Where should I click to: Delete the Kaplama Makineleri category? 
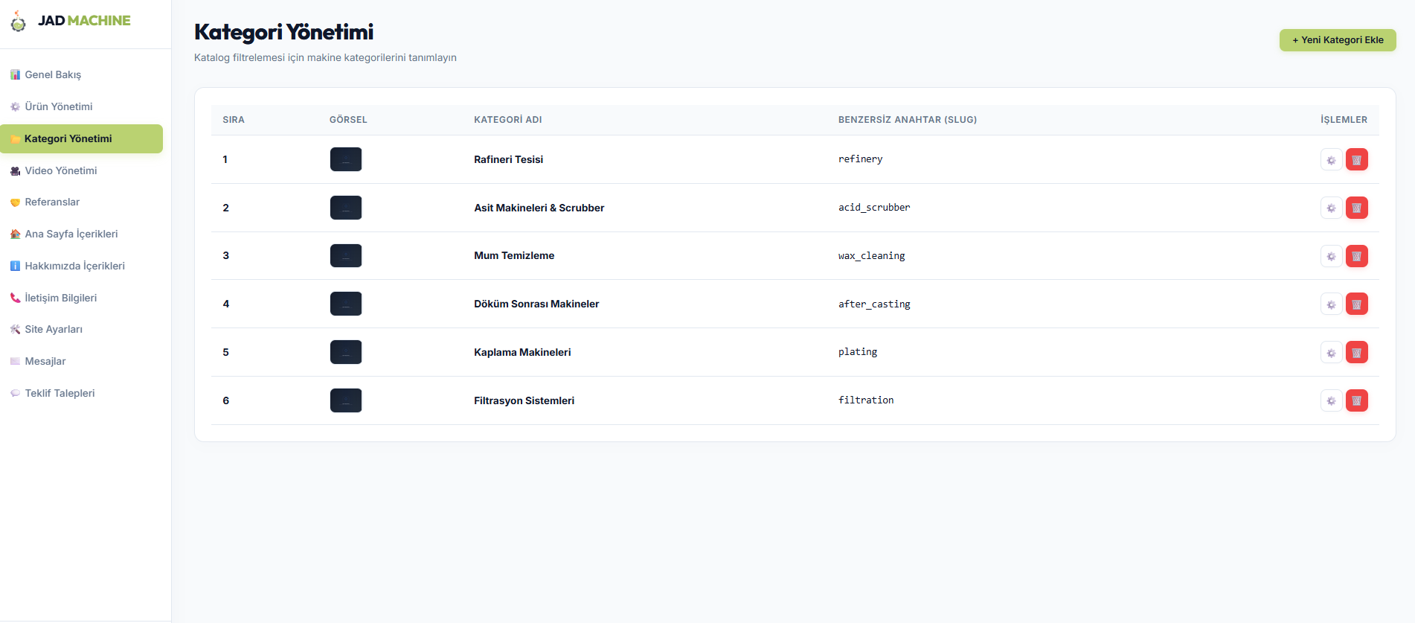click(x=1356, y=353)
